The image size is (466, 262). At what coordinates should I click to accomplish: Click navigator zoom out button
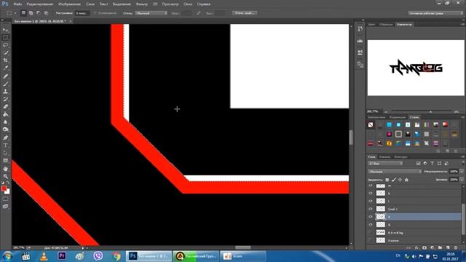386,111
